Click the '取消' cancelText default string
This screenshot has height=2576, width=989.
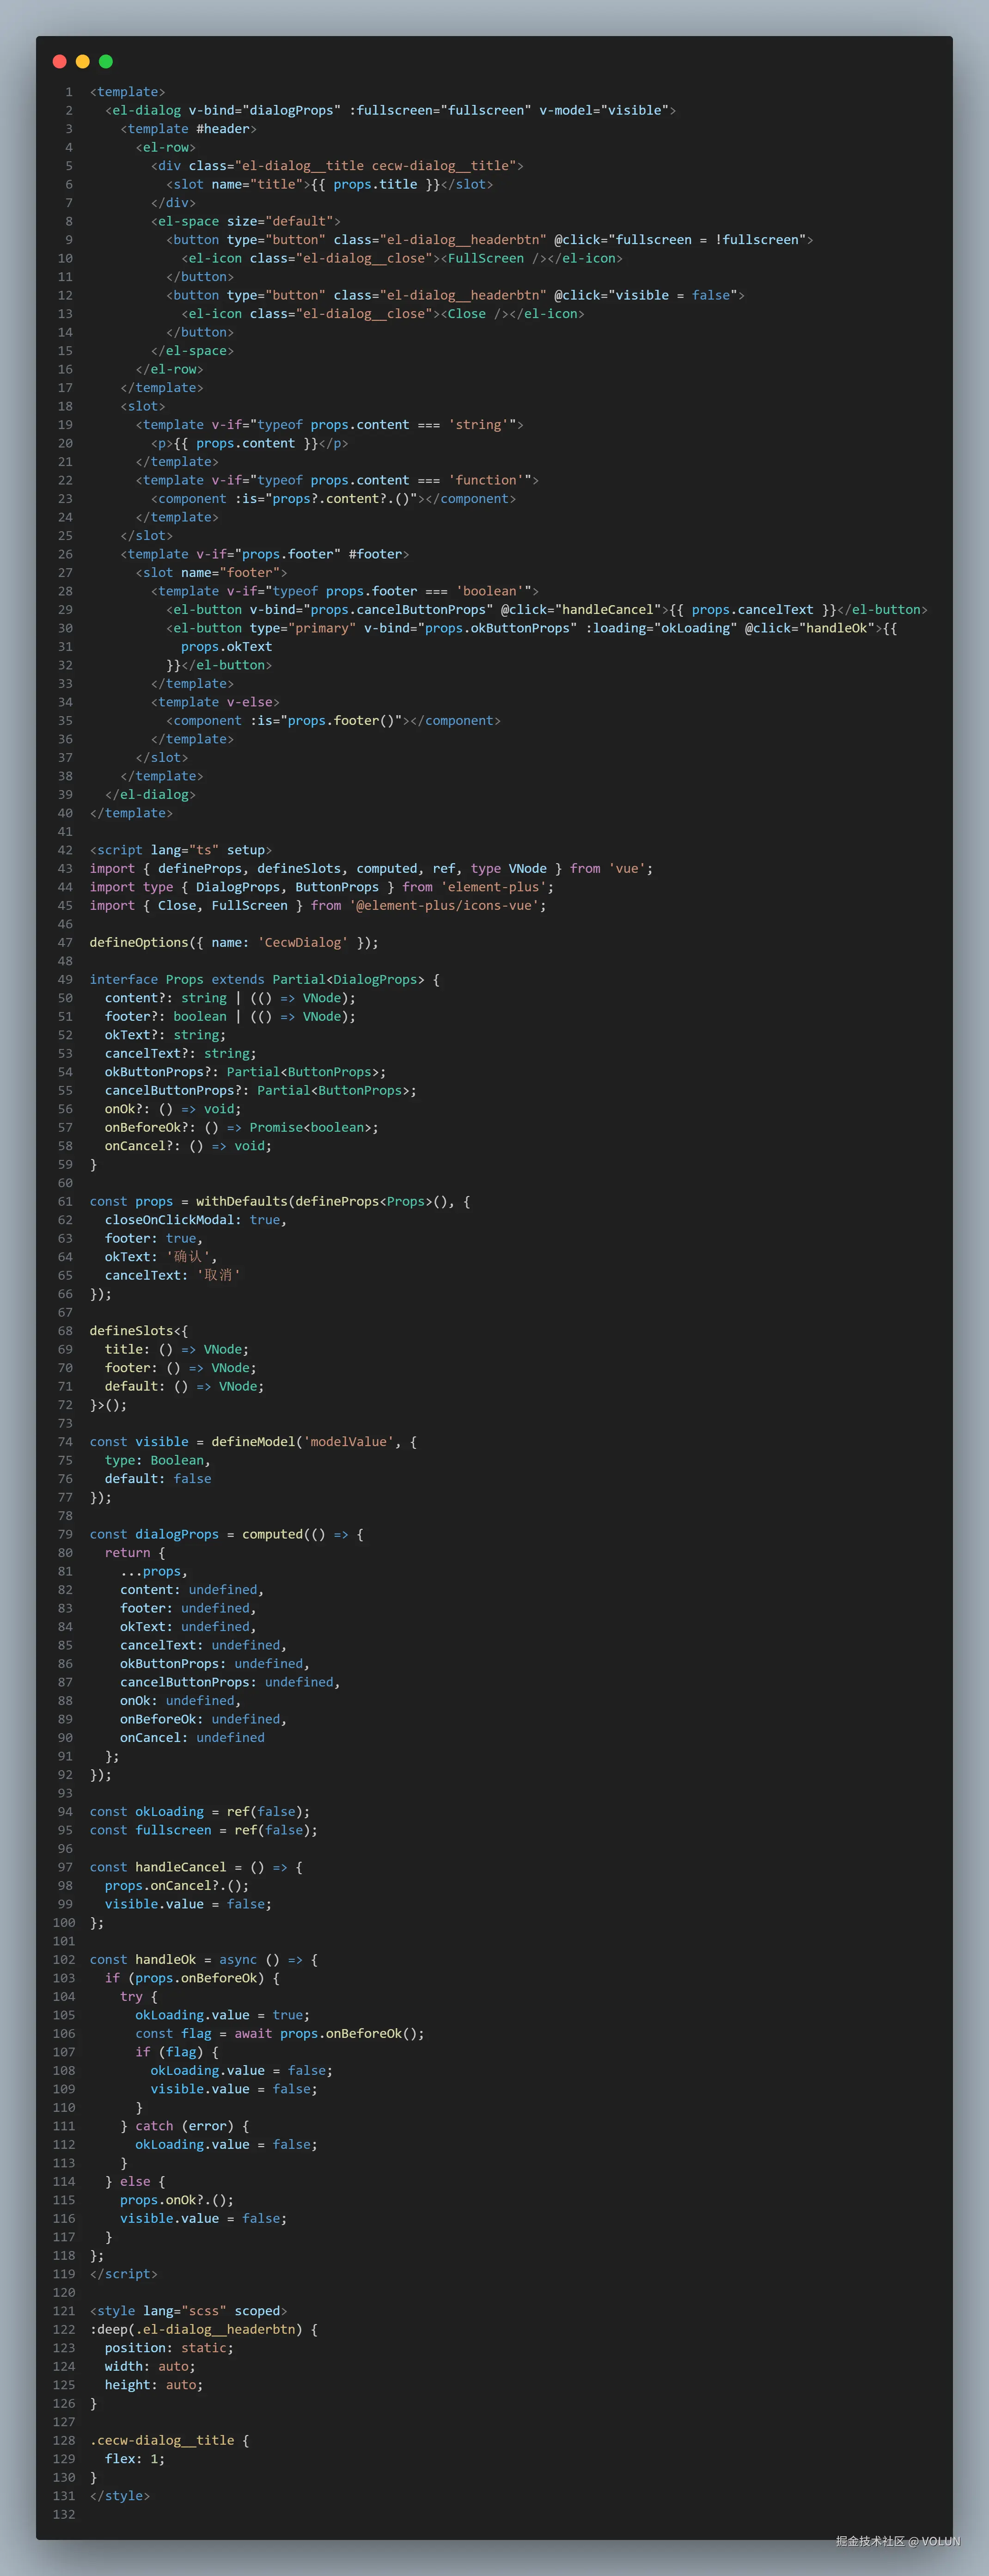pyautogui.click(x=218, y=1275)
